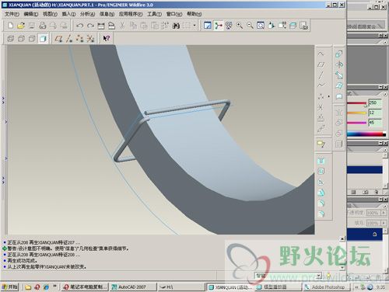Switch to Hidden Line display mode
This screenshot has width=389, height=292.
coord(21,39)
